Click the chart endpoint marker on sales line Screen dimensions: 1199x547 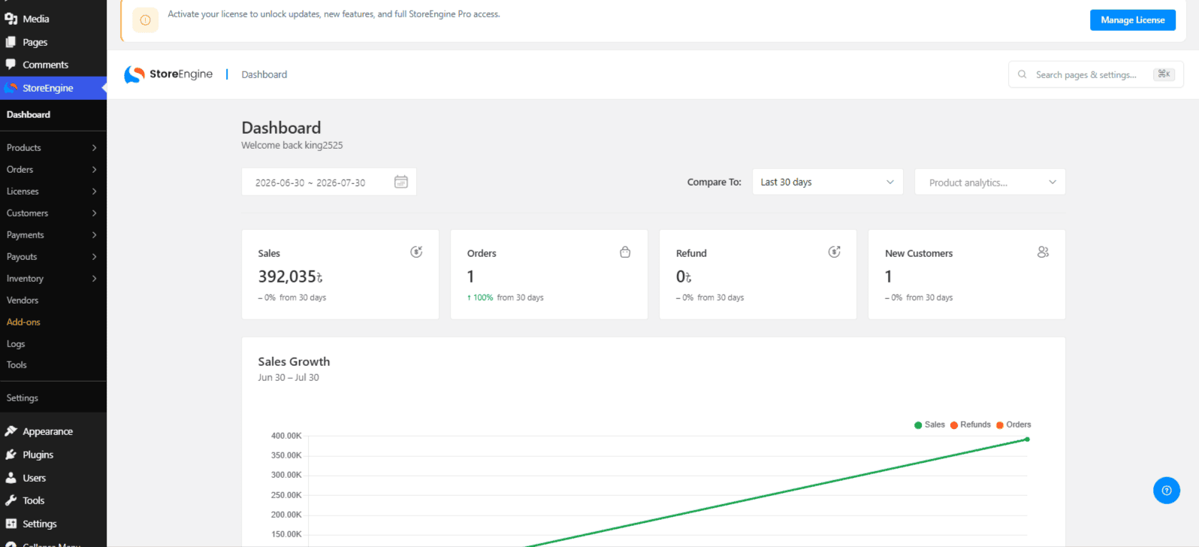coord(1027,440)
